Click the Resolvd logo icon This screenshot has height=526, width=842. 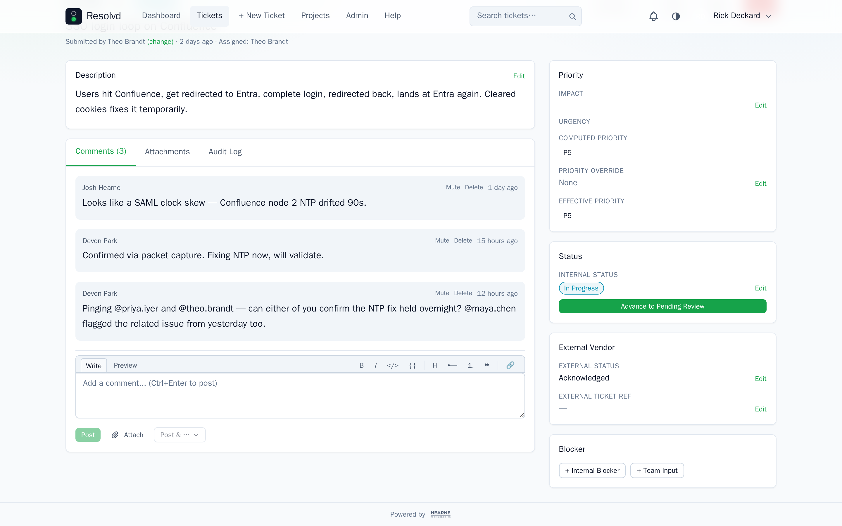(73, 16)
